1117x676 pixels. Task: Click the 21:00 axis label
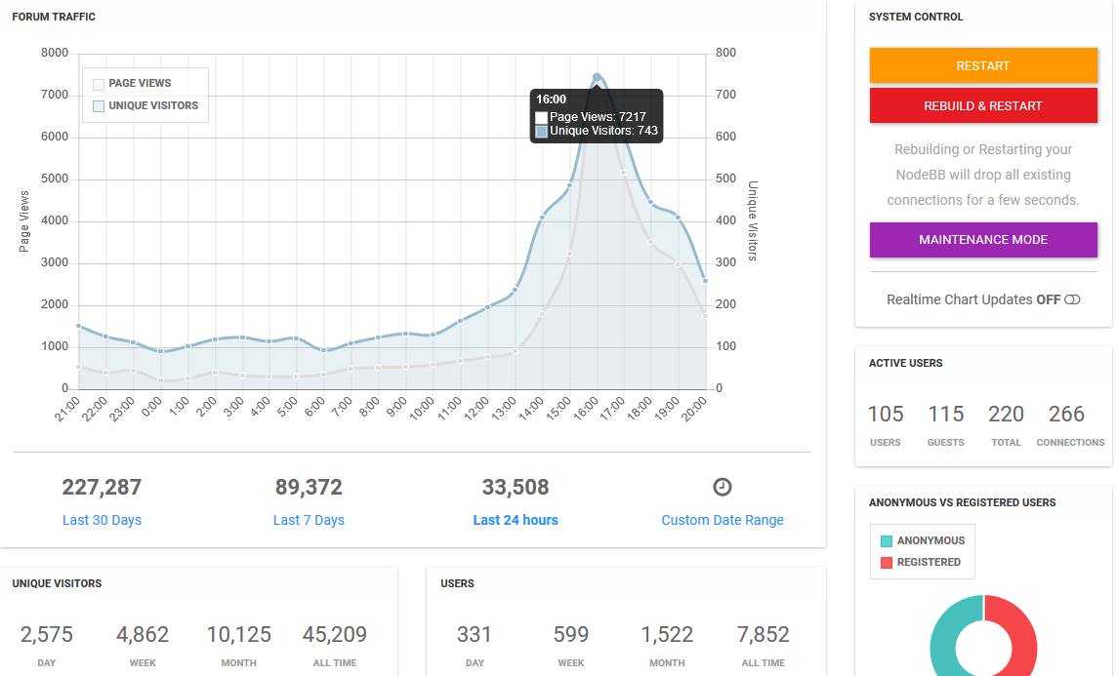coord(67,409)
